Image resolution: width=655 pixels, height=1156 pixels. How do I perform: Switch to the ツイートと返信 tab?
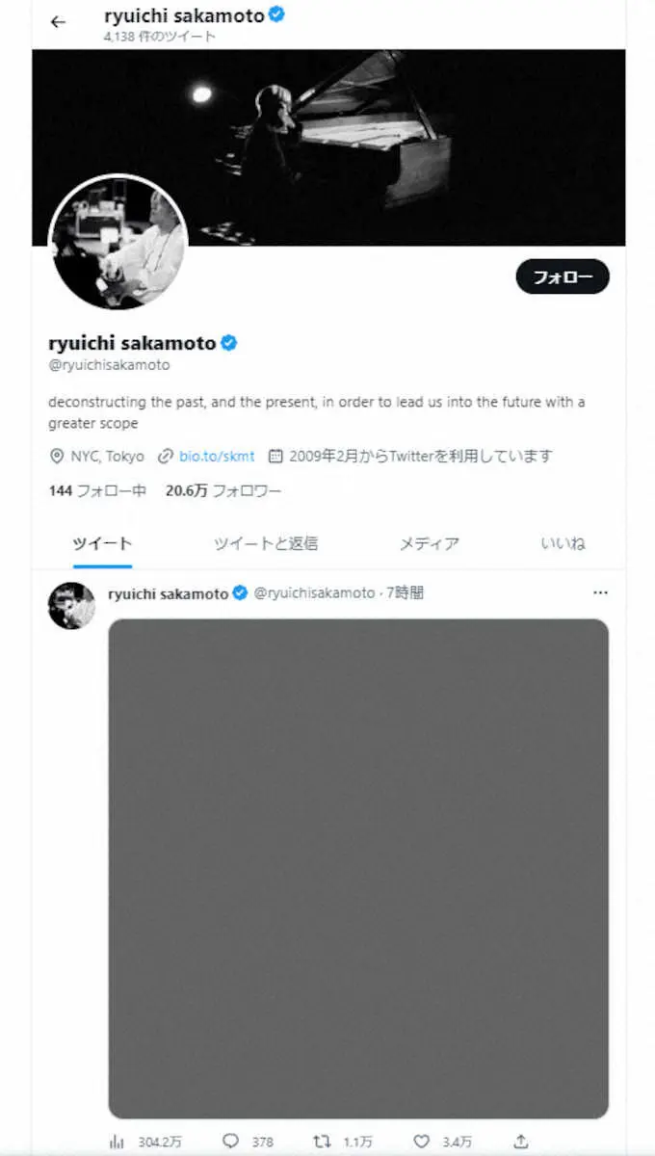[266, 543]
